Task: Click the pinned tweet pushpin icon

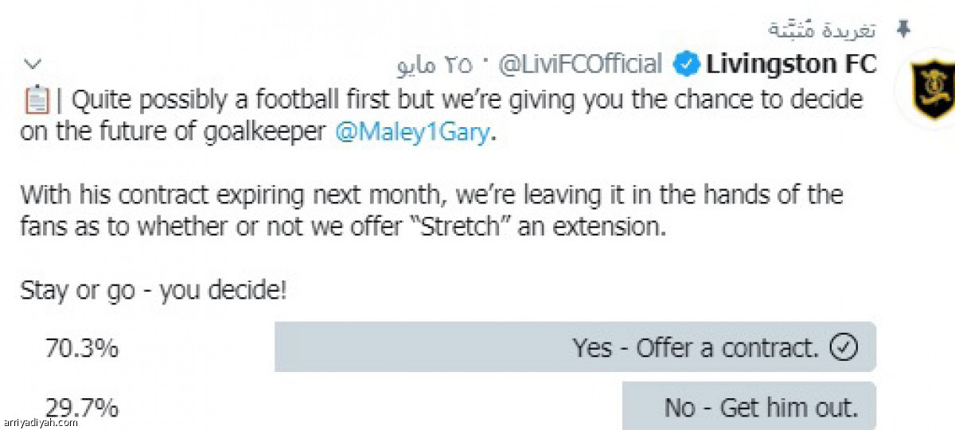Action: pos(902,29)
